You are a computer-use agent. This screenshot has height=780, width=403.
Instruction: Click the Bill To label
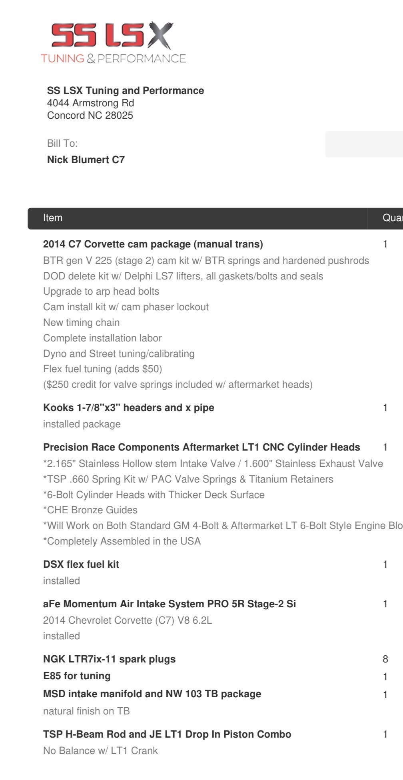(x=62, y=143)
